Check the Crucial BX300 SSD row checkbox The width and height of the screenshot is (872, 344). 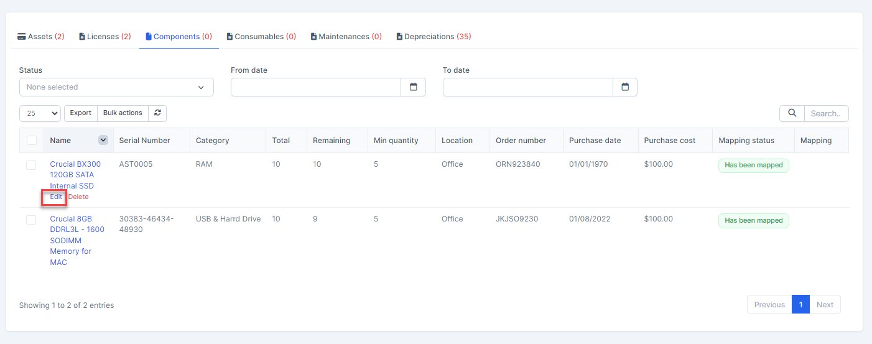click(31, 165)
